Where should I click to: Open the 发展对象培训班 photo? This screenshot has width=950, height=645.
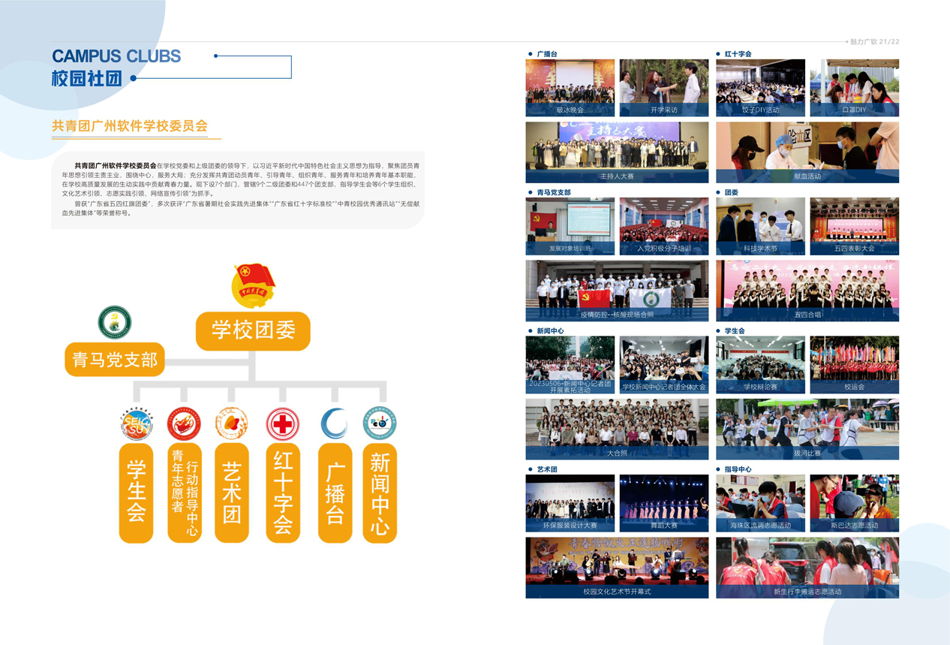(x=570, y=226)
